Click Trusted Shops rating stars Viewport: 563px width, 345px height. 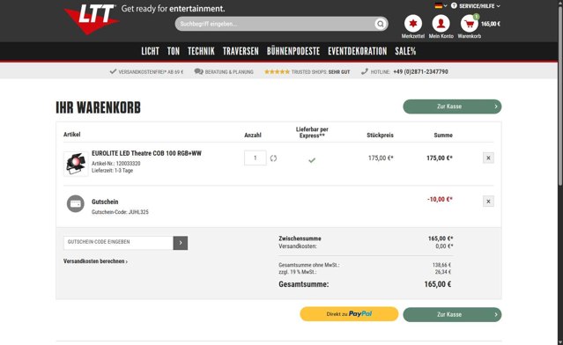tap(277, 71)
